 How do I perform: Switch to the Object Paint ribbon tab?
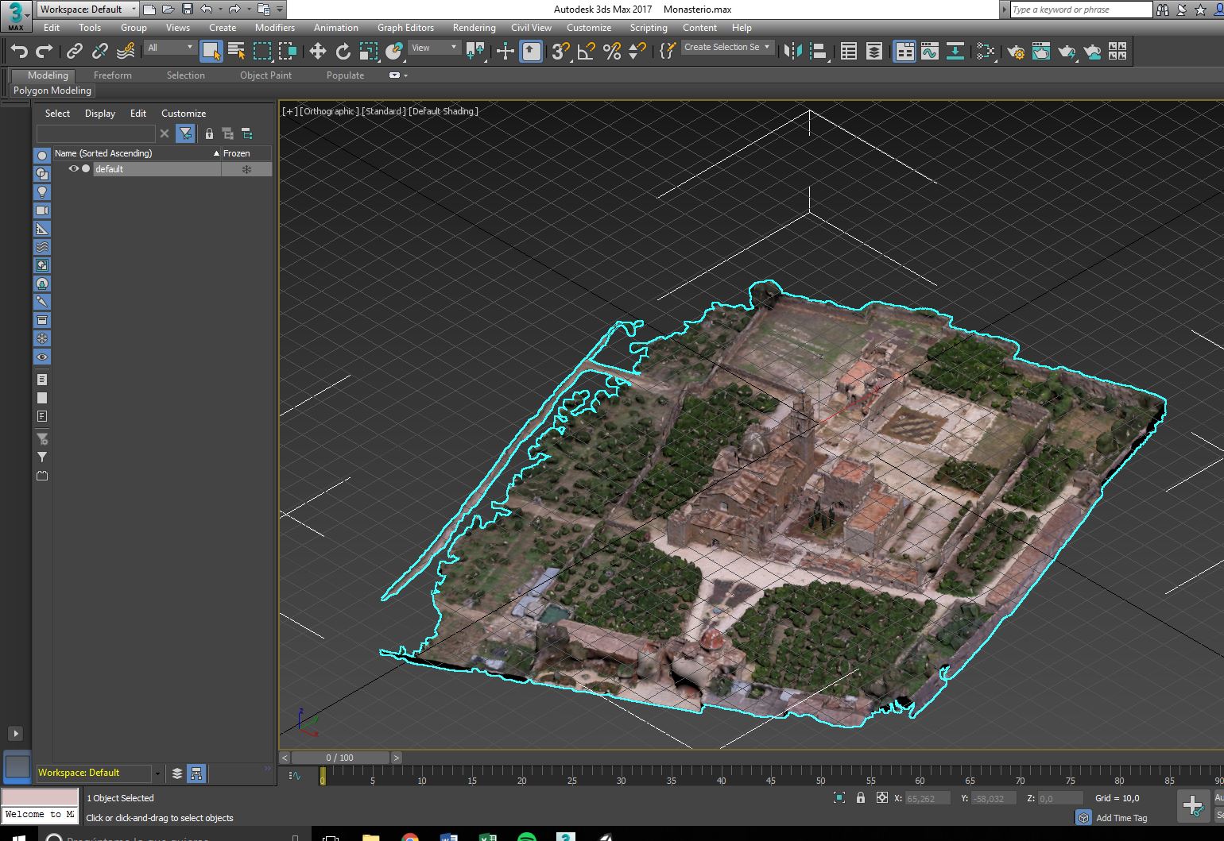(x=265, y=75)
